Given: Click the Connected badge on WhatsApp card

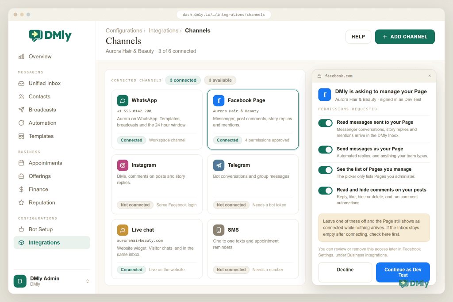Looking at the screenshot, I should click(131, 140).
